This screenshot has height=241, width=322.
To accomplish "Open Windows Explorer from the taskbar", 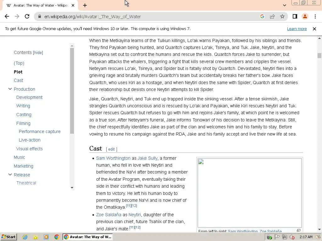I will pos(36,237).
